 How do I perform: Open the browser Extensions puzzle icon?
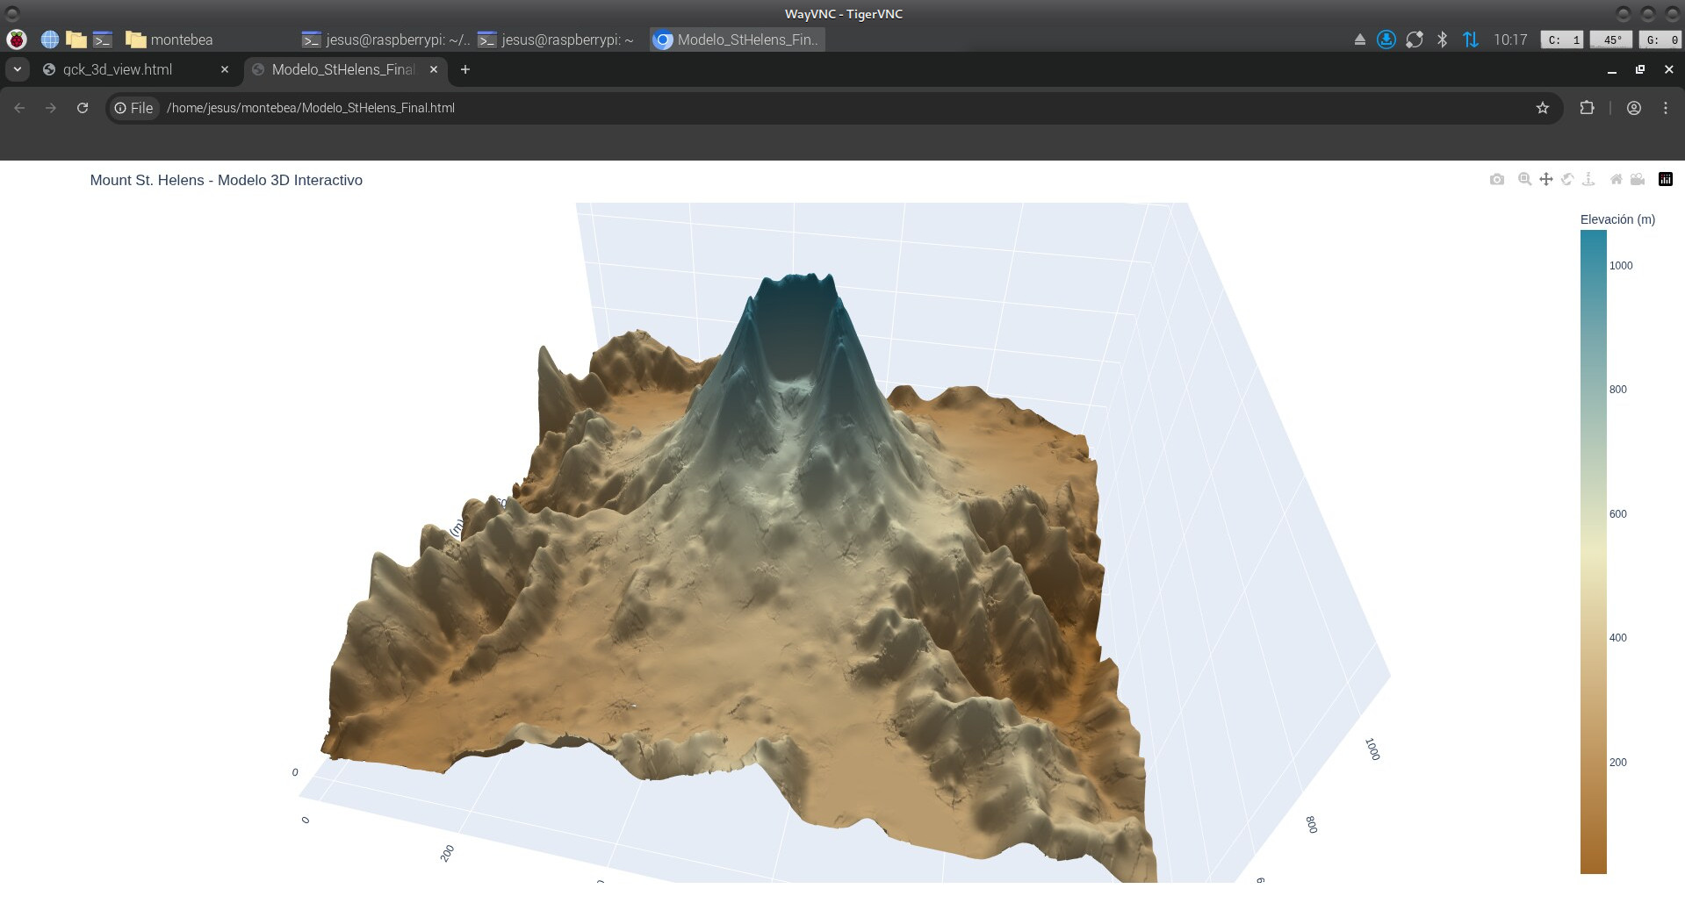pos(1587,108)
